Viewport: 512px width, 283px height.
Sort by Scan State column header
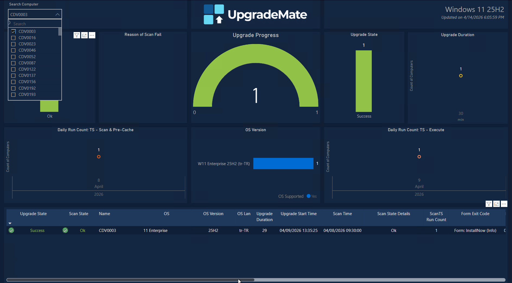pyautogui.click(x=79, y=214)
